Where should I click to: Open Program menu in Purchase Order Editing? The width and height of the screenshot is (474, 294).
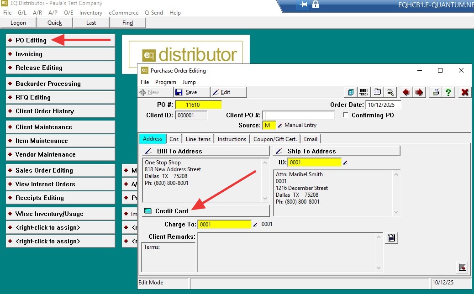166,82
